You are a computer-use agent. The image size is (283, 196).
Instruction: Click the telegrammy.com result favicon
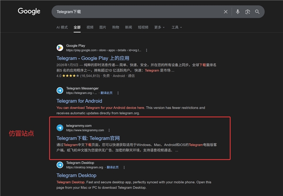[x=60, y=128]
